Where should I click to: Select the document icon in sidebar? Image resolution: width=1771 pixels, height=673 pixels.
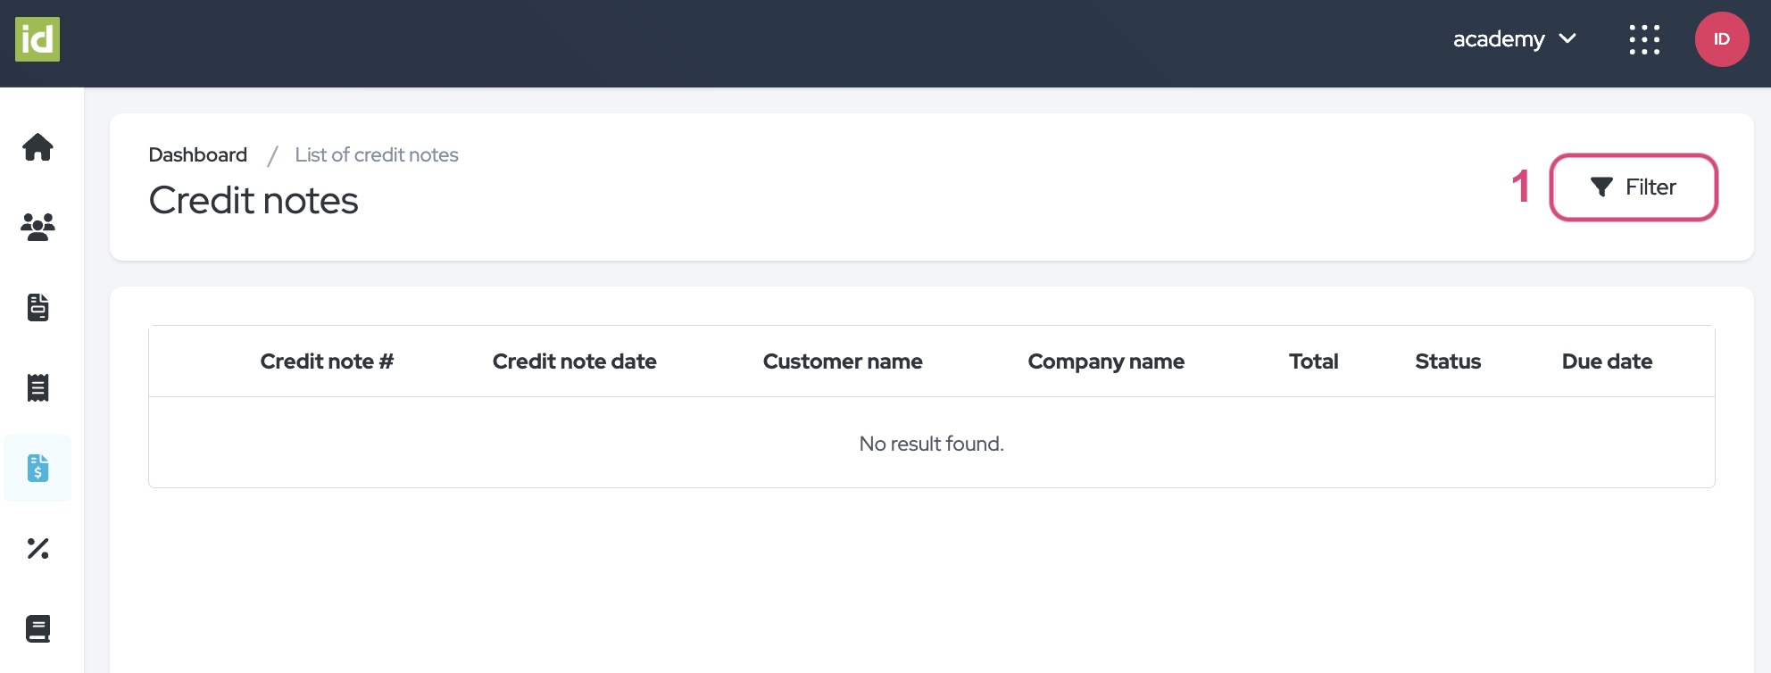pyautogui.click(x=37, y=307)
